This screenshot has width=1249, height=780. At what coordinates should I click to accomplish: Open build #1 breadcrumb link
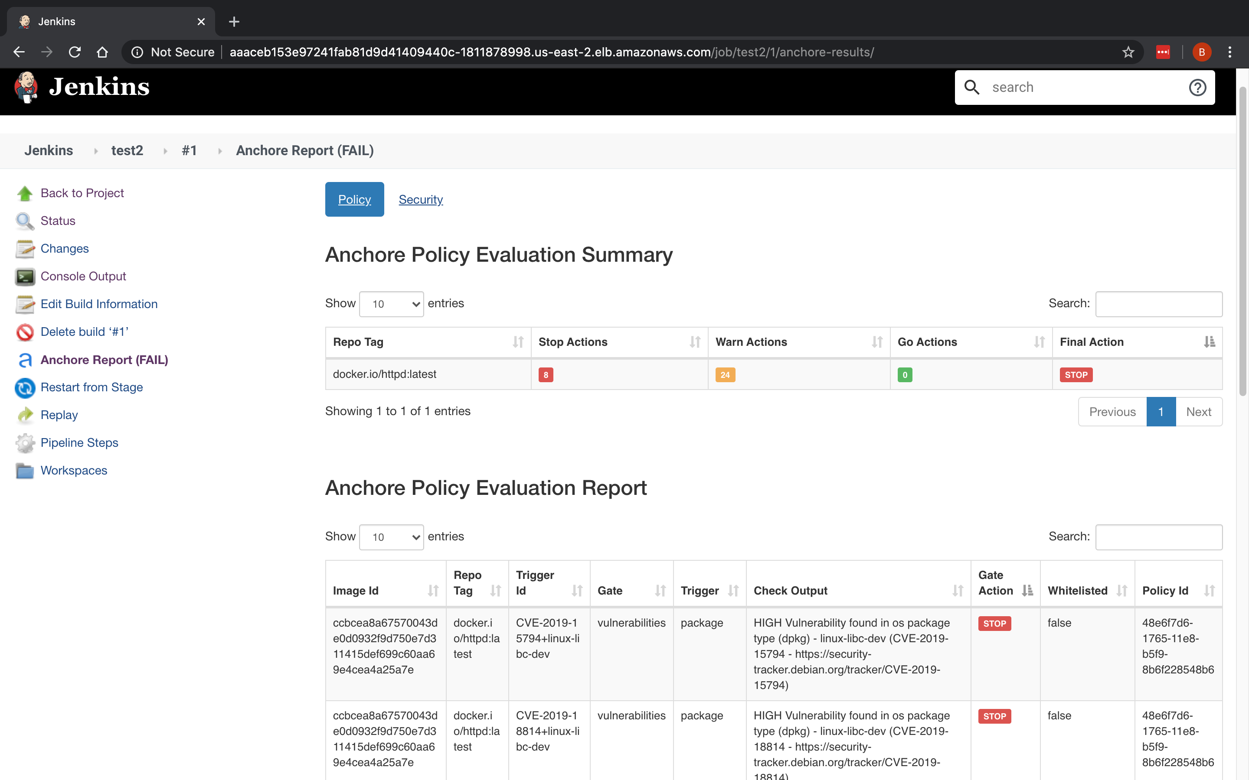[x=189, y=151]
